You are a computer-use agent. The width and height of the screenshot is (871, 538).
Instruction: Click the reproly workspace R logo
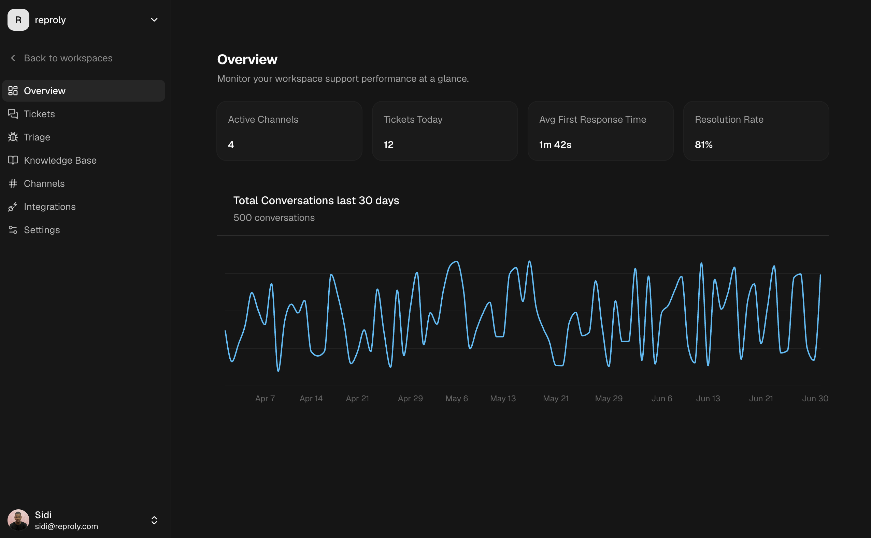[18, 20]
